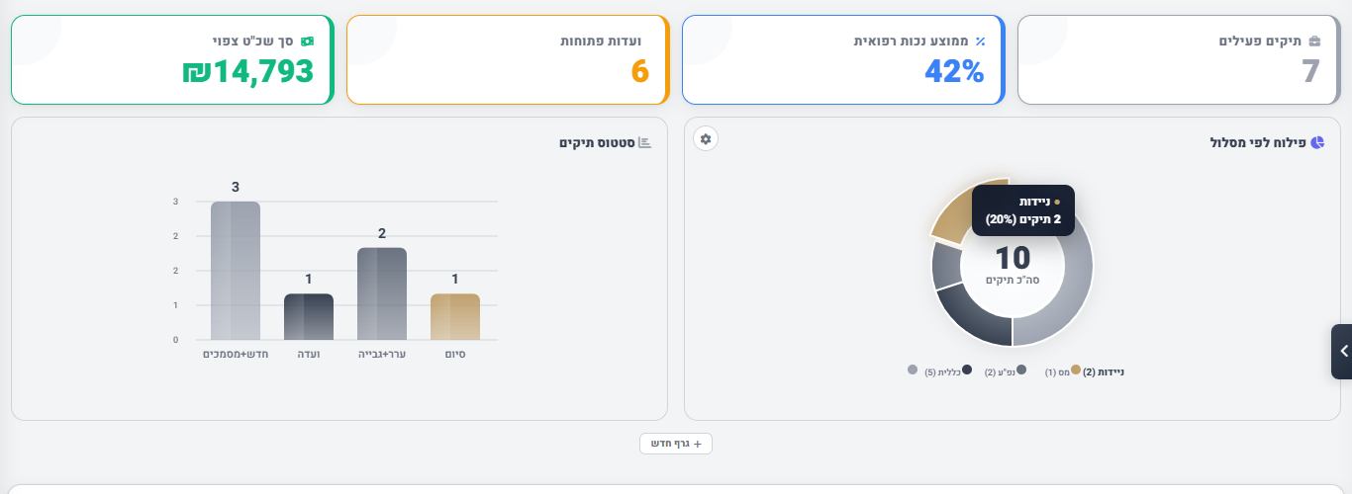
Task: Click the חדש+מסמכים bar in the status chart
Action: tap(236, 271)
